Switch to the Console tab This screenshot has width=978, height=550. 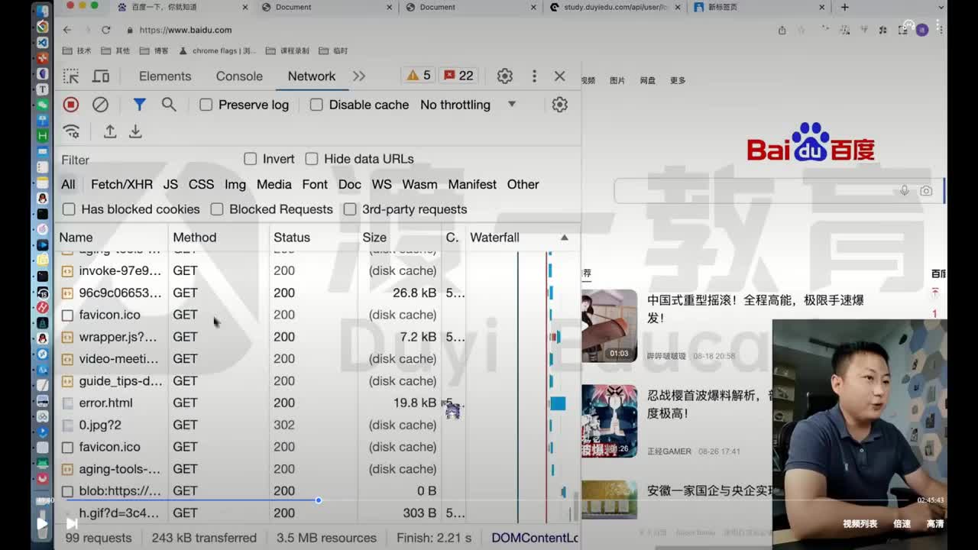coord(239,76)
